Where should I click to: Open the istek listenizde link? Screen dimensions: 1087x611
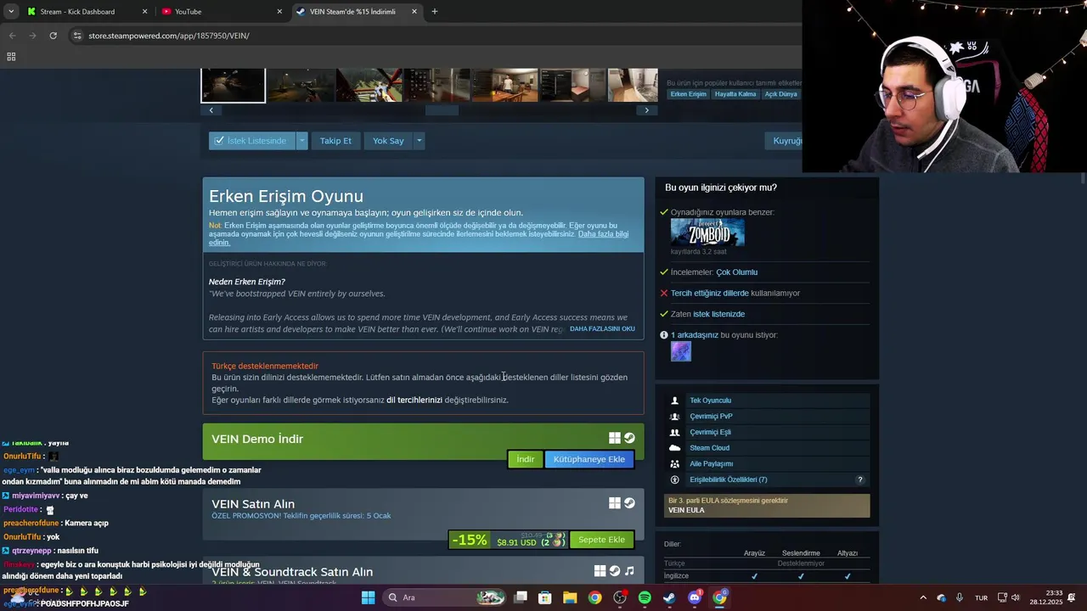click(718, 314)
